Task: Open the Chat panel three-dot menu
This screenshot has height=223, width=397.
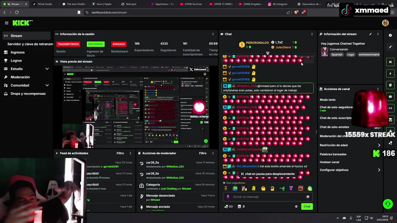Action: point(312,34)
